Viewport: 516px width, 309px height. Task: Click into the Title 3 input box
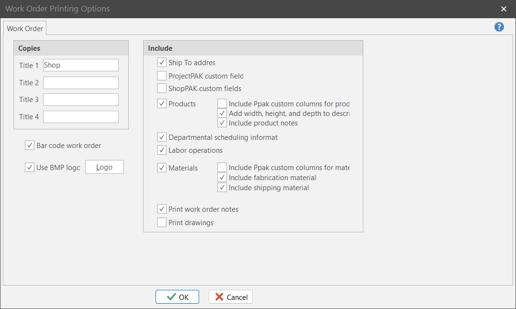click(80, 100)
